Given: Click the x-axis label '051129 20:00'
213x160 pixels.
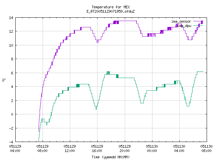Looking at the screenshot, I should [x=124, y=148].
